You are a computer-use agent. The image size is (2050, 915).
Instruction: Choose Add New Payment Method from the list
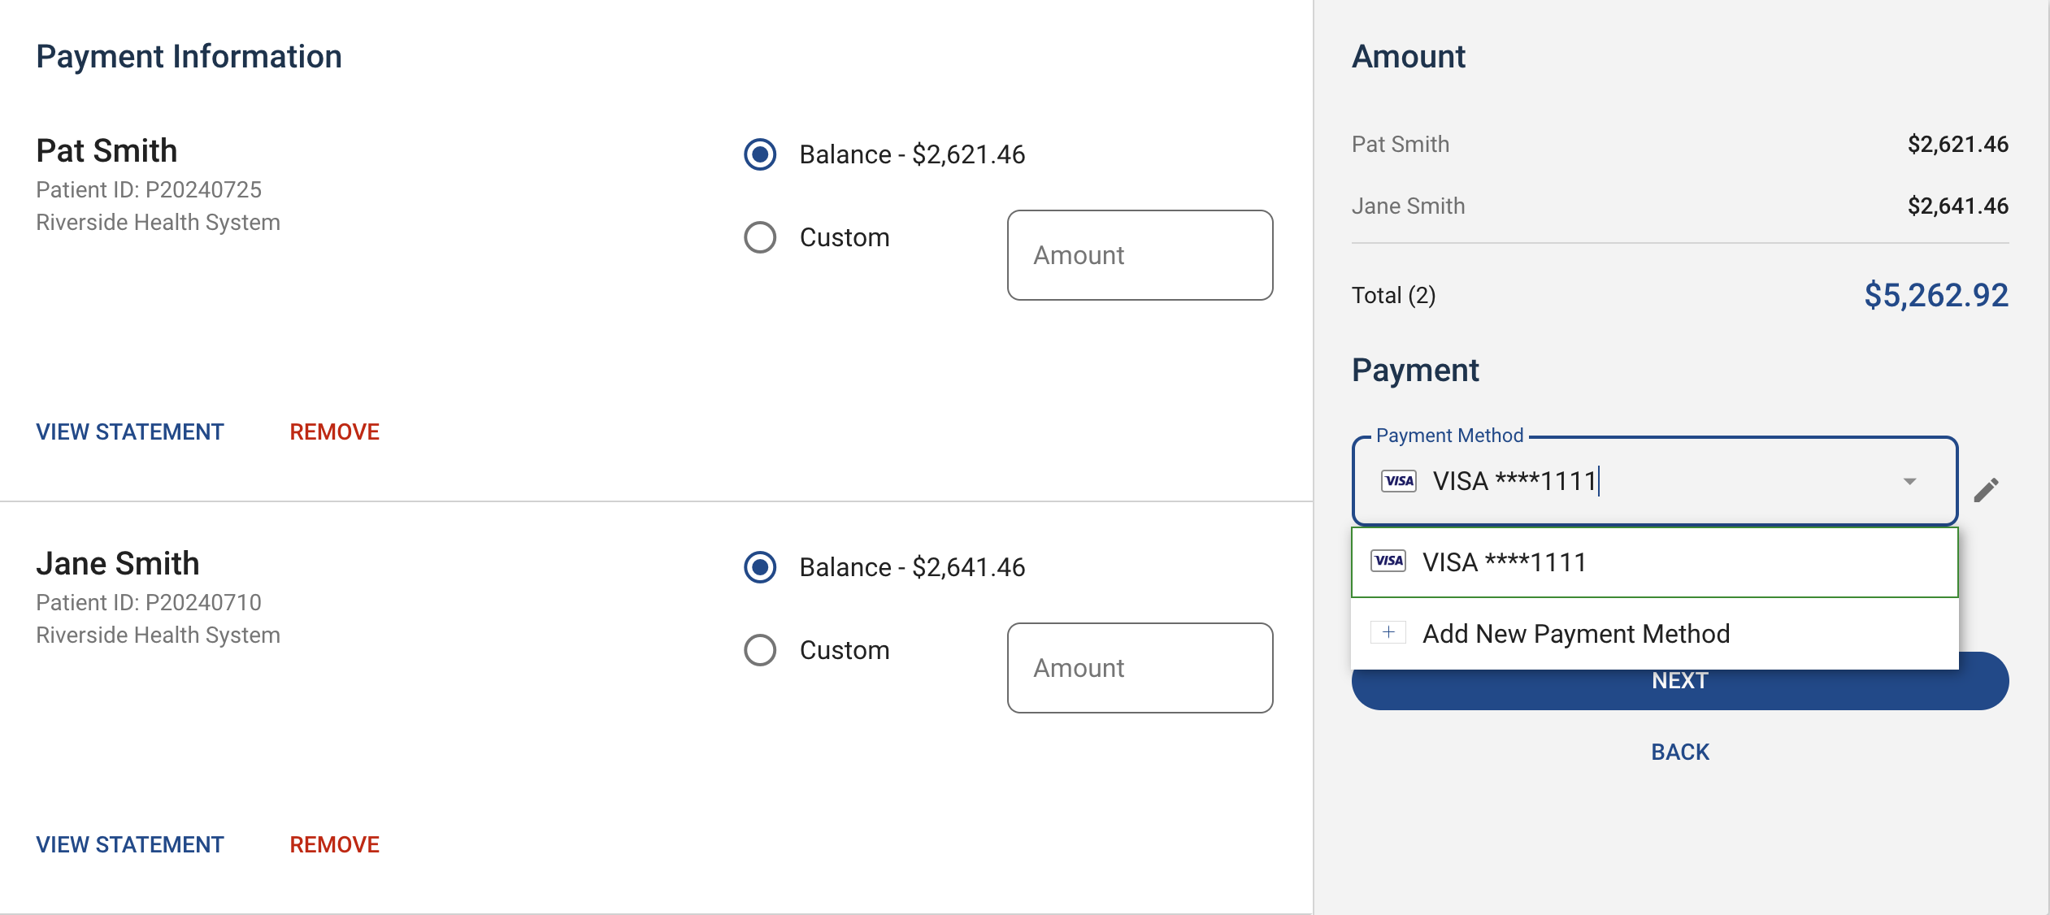(x=1576, y=632)
